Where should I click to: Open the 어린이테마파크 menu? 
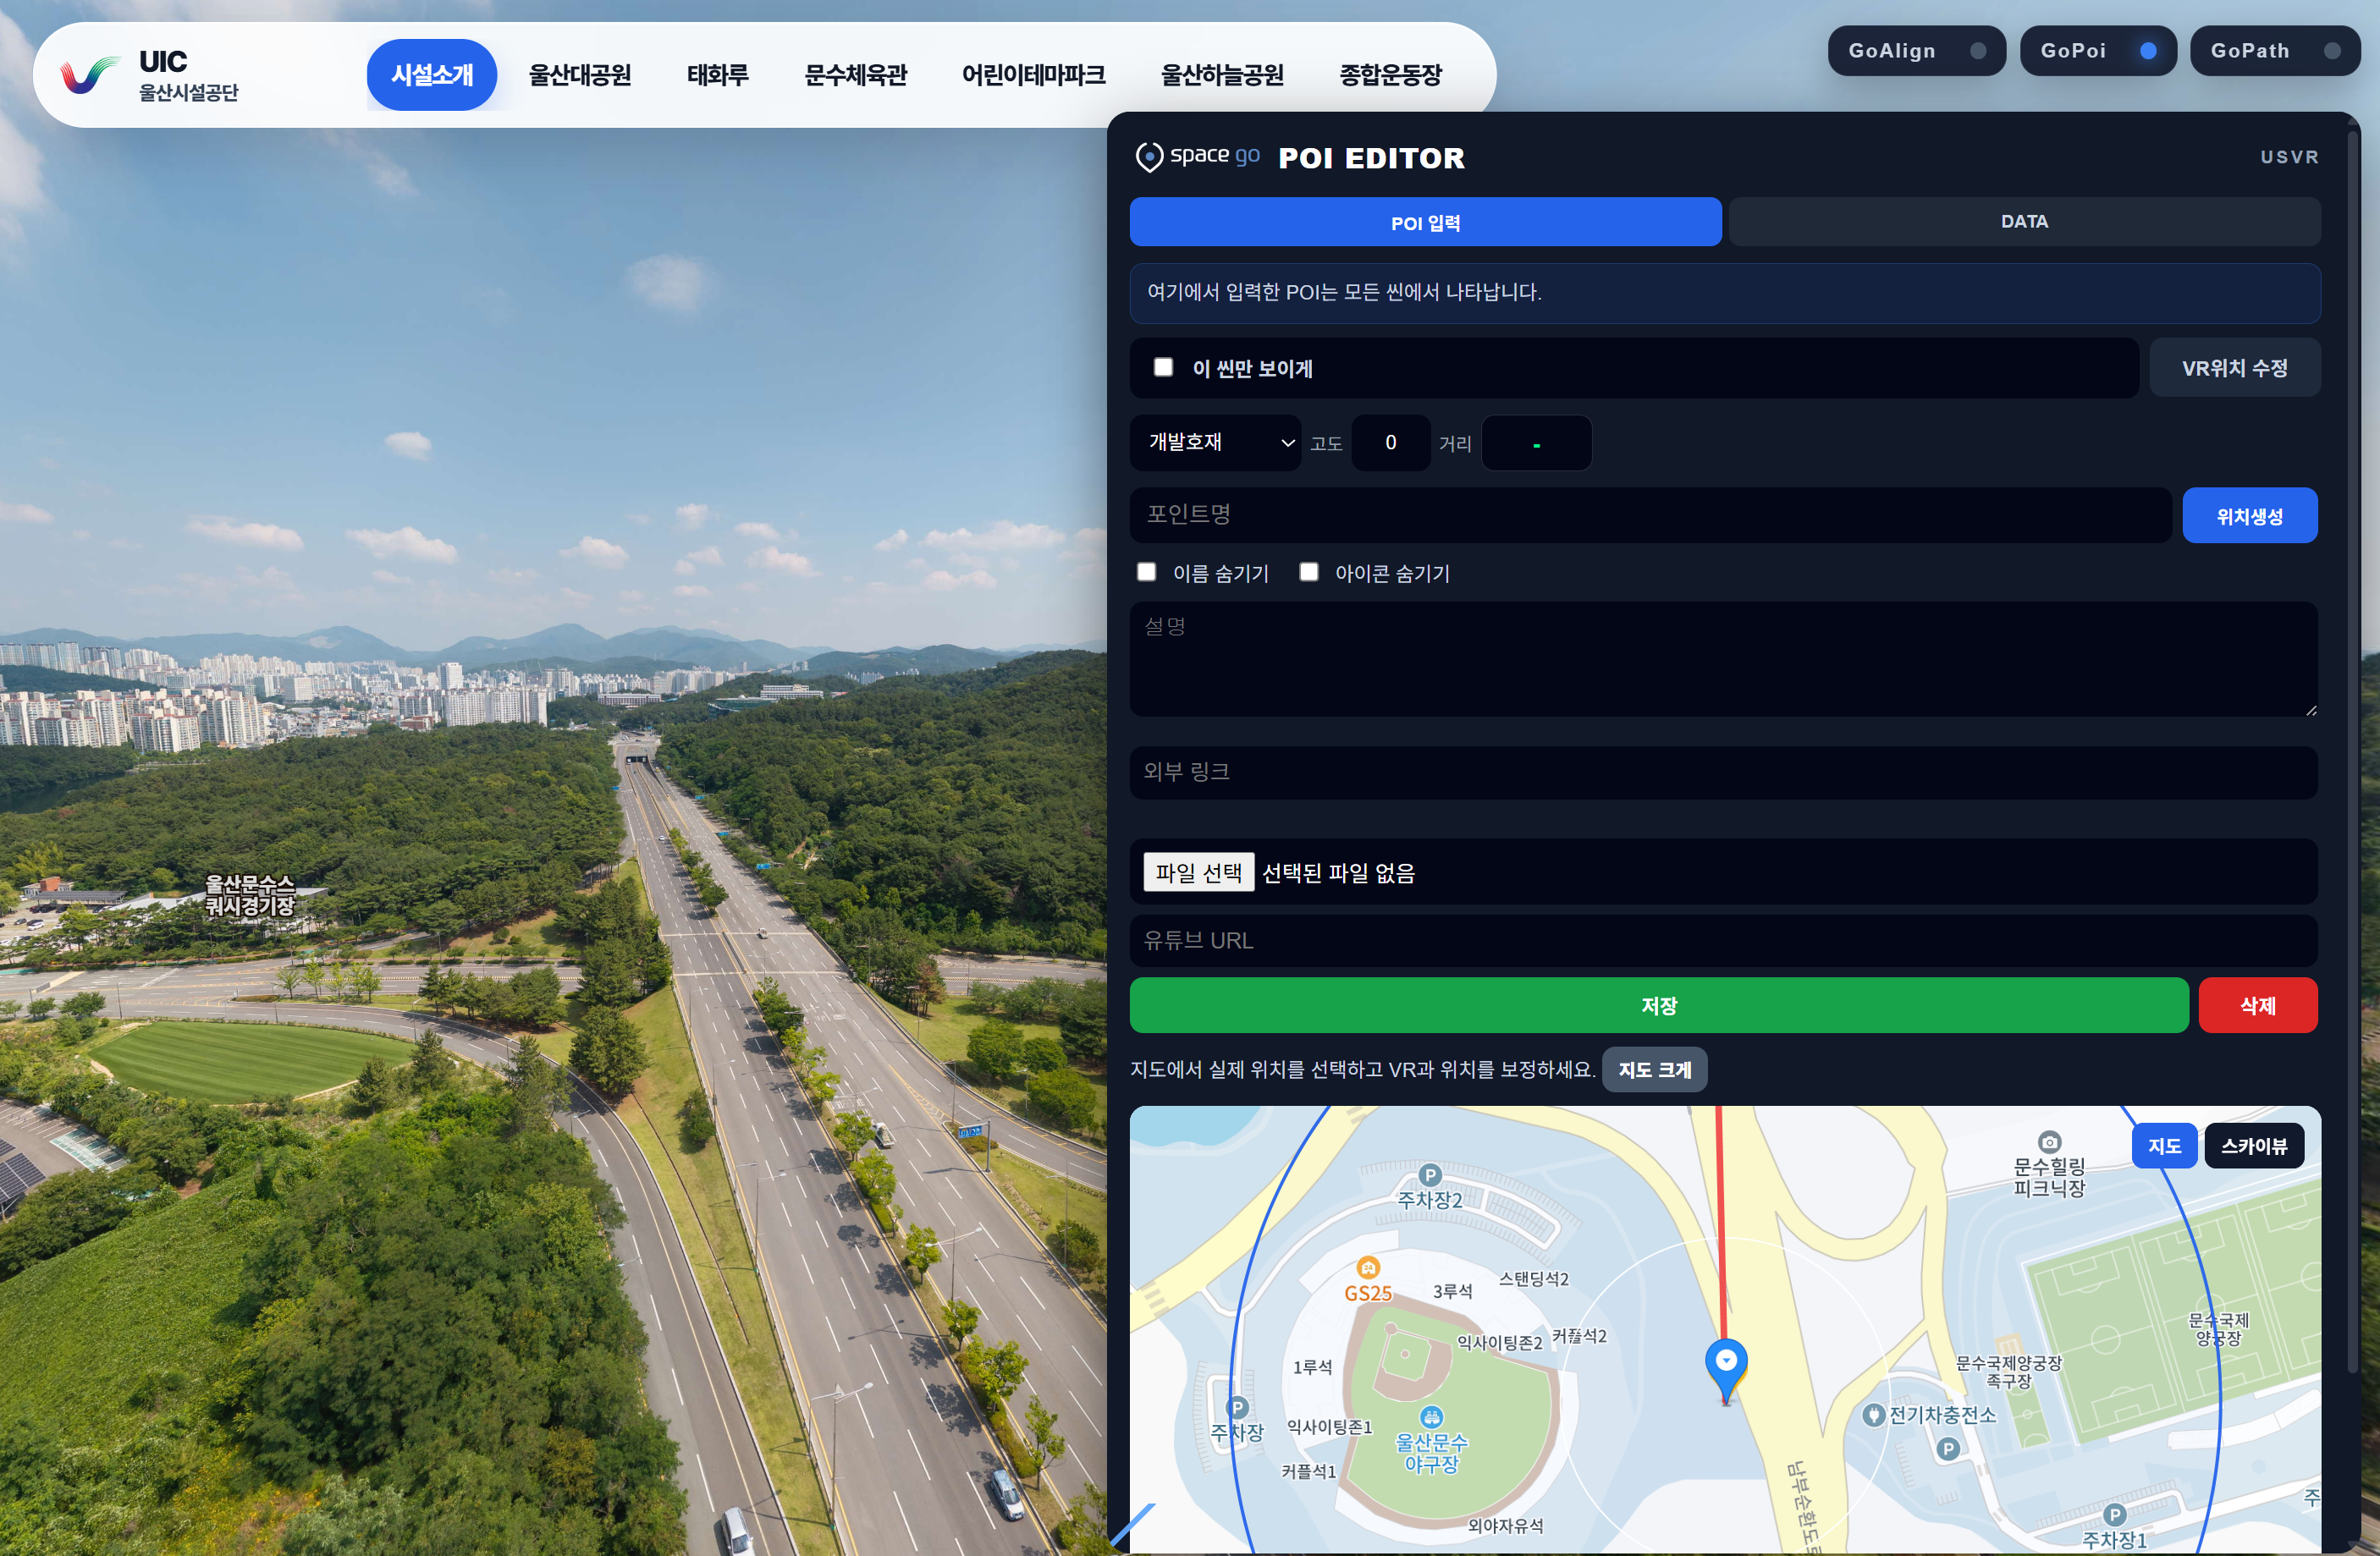(1034, 75)
